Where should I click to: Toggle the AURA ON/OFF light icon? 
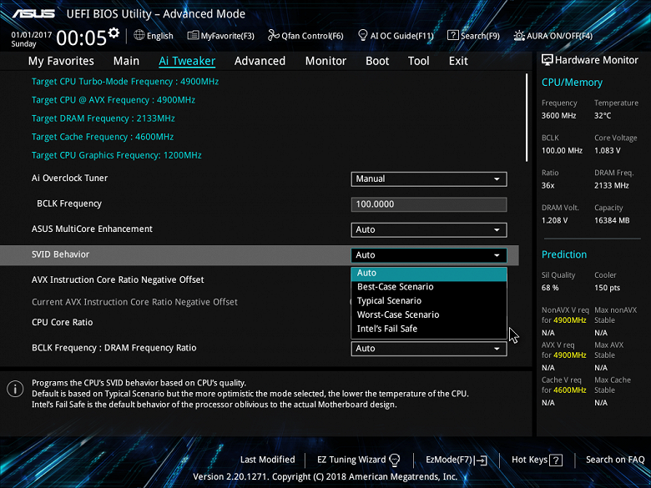point(519,36)
